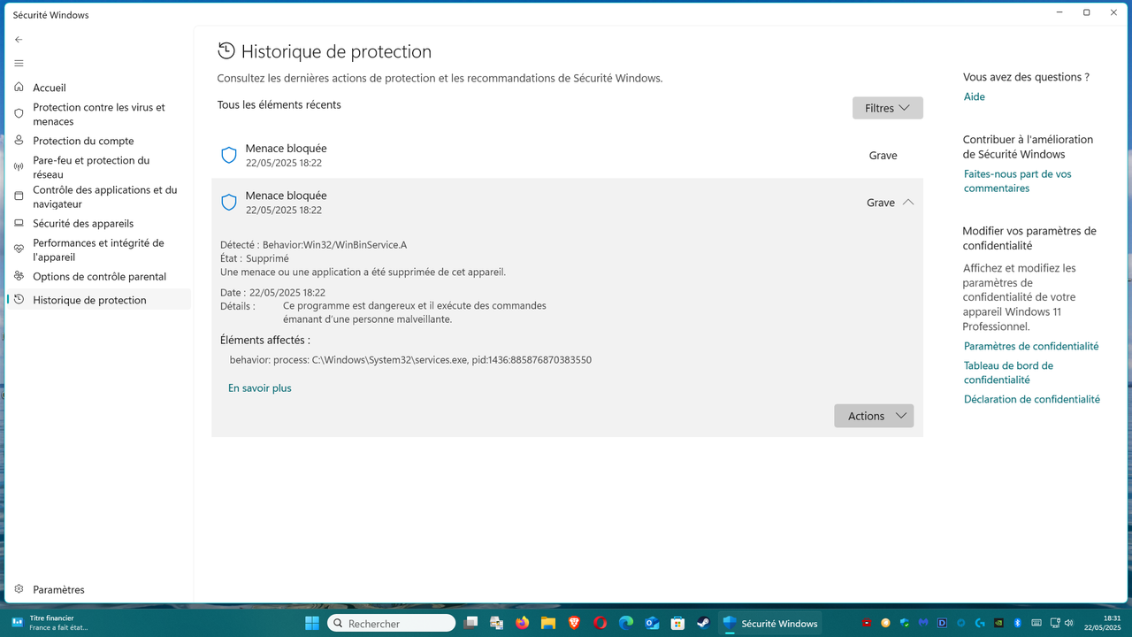Click the app and browser control icon
Viewport: 1132px width, 637px height.
(x=19, y=196)
